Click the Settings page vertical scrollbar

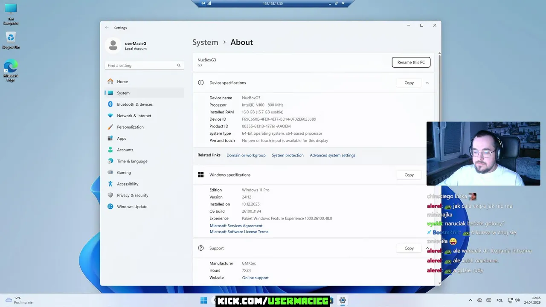(439, 88)
